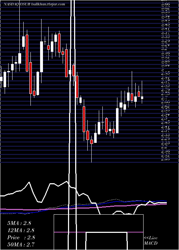This screenshot has width=179, height=250.
Task: Select the 12MA : 2.8 legend entry
Action: [x=21, y=230]
